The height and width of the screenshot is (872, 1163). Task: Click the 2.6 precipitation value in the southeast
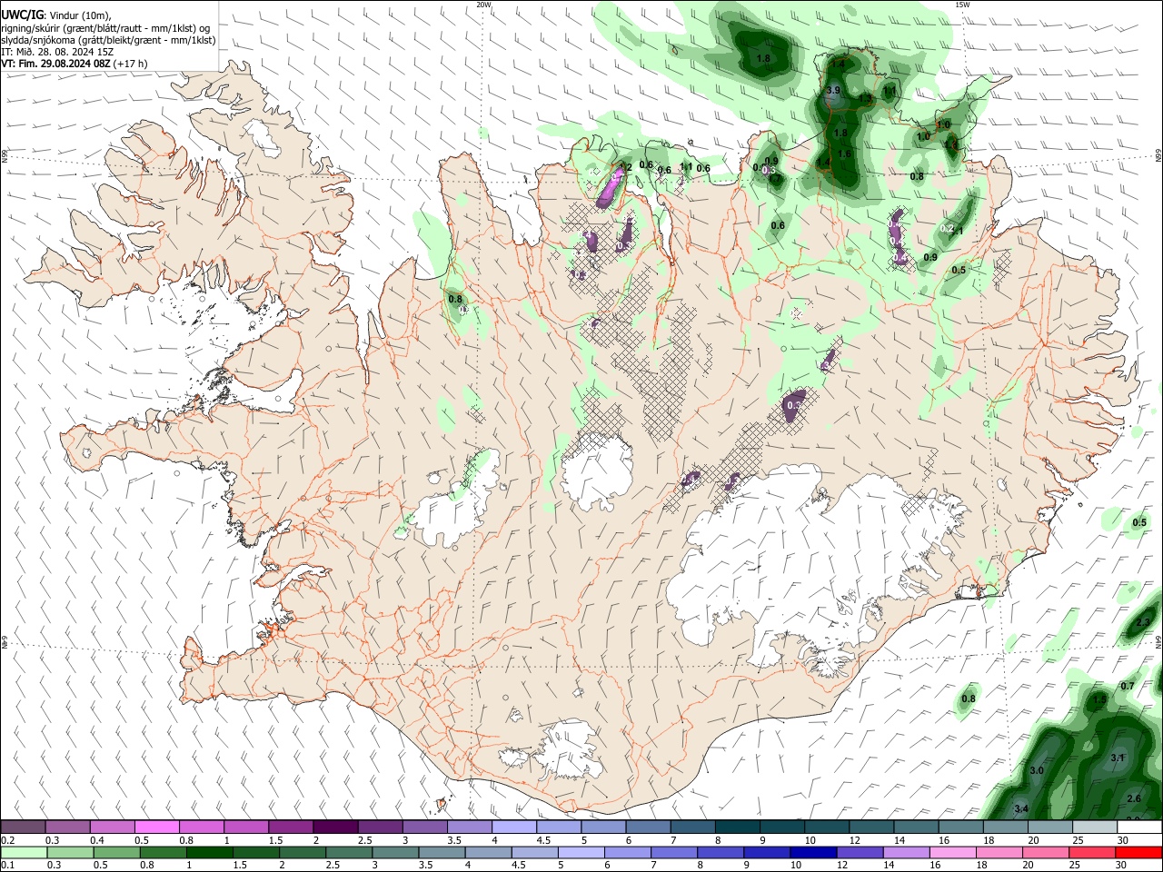(x=1134, y=798)
